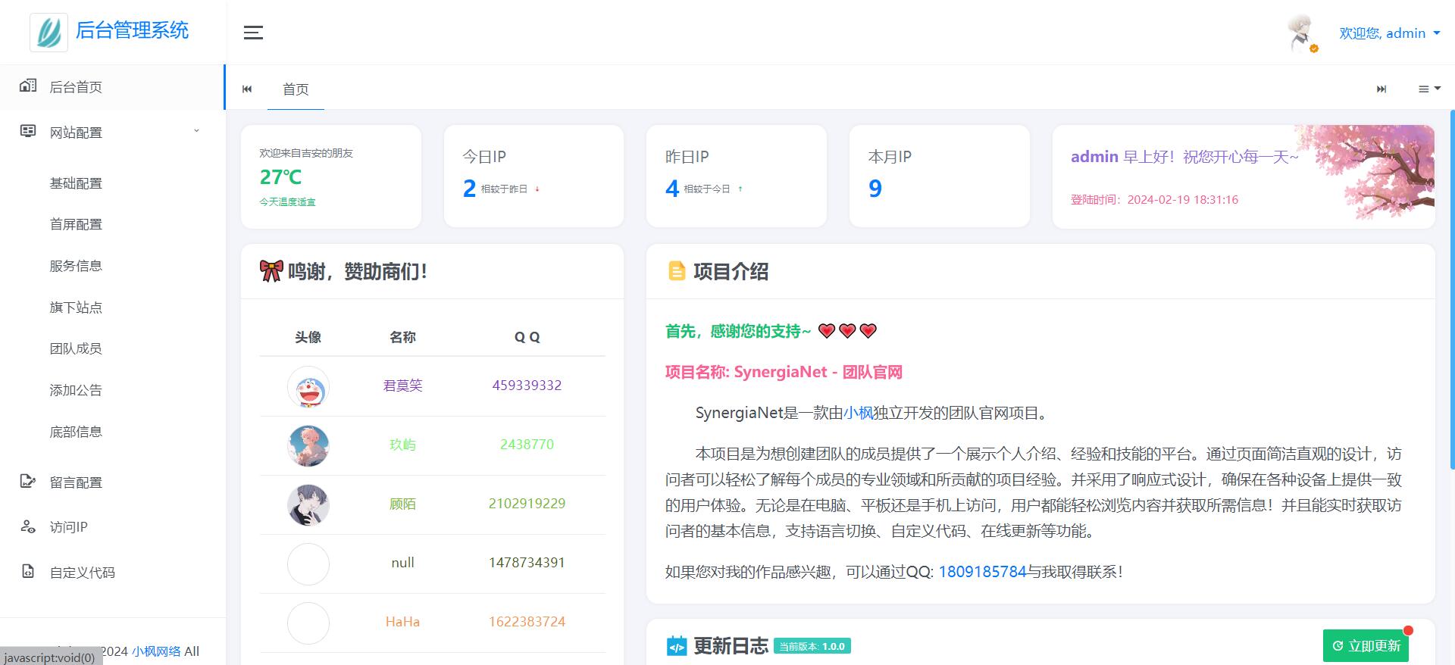Click the QQ number 1809185784 link
The width and height of the screenshot is (1455, 665).
[982, 572]
